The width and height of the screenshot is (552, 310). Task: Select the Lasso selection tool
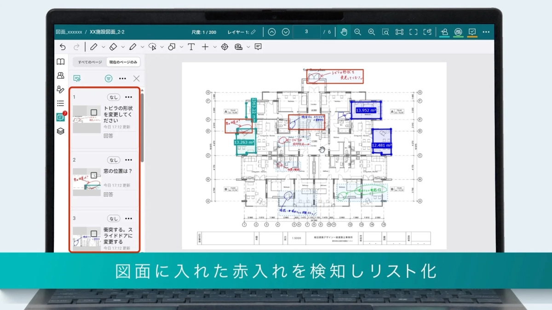pos(152,47)
